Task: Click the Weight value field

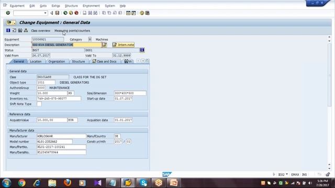Action: pyautogui.click(x=52, y=93)
